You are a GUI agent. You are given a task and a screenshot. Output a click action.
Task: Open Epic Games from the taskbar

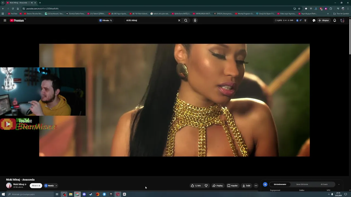pos(111,194)
